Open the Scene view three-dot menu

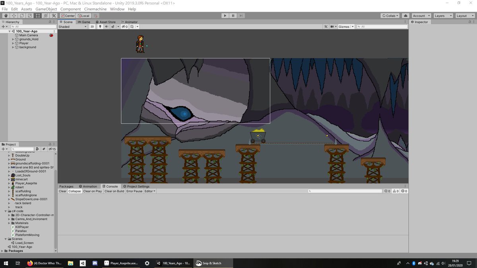point(405,22)
